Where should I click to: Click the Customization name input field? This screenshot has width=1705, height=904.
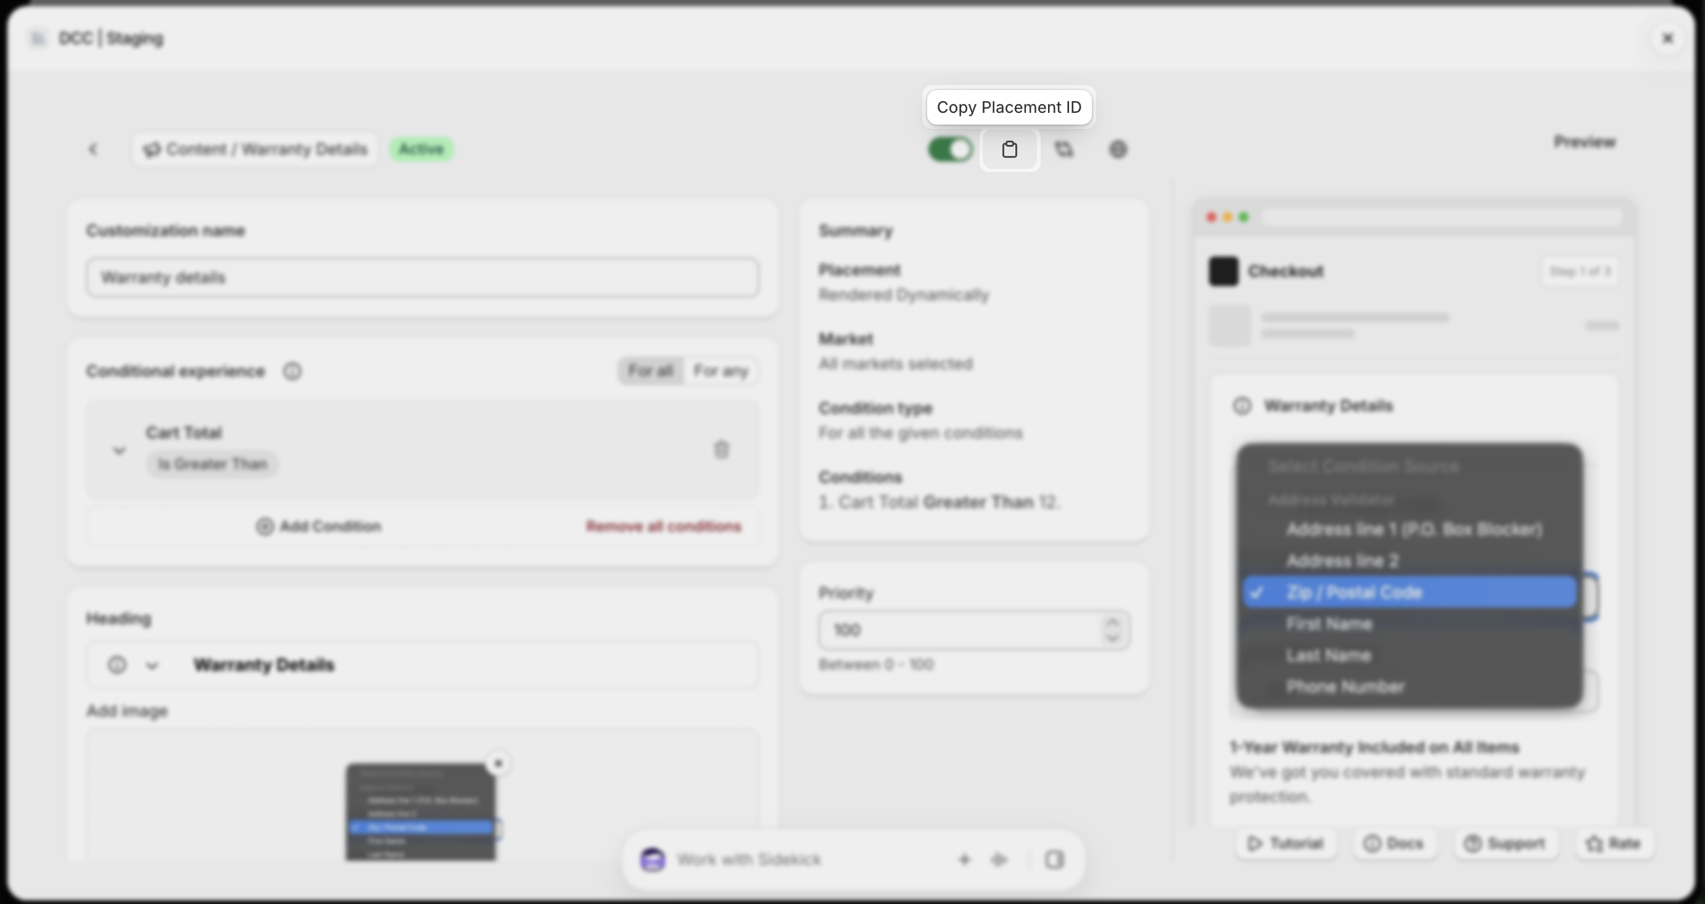(x=423, y=277)
